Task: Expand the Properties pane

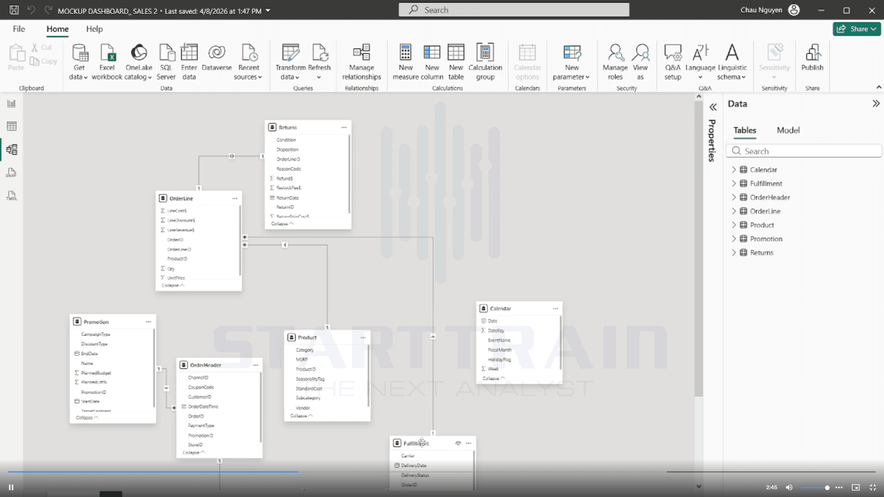Action: pos(713,107)
